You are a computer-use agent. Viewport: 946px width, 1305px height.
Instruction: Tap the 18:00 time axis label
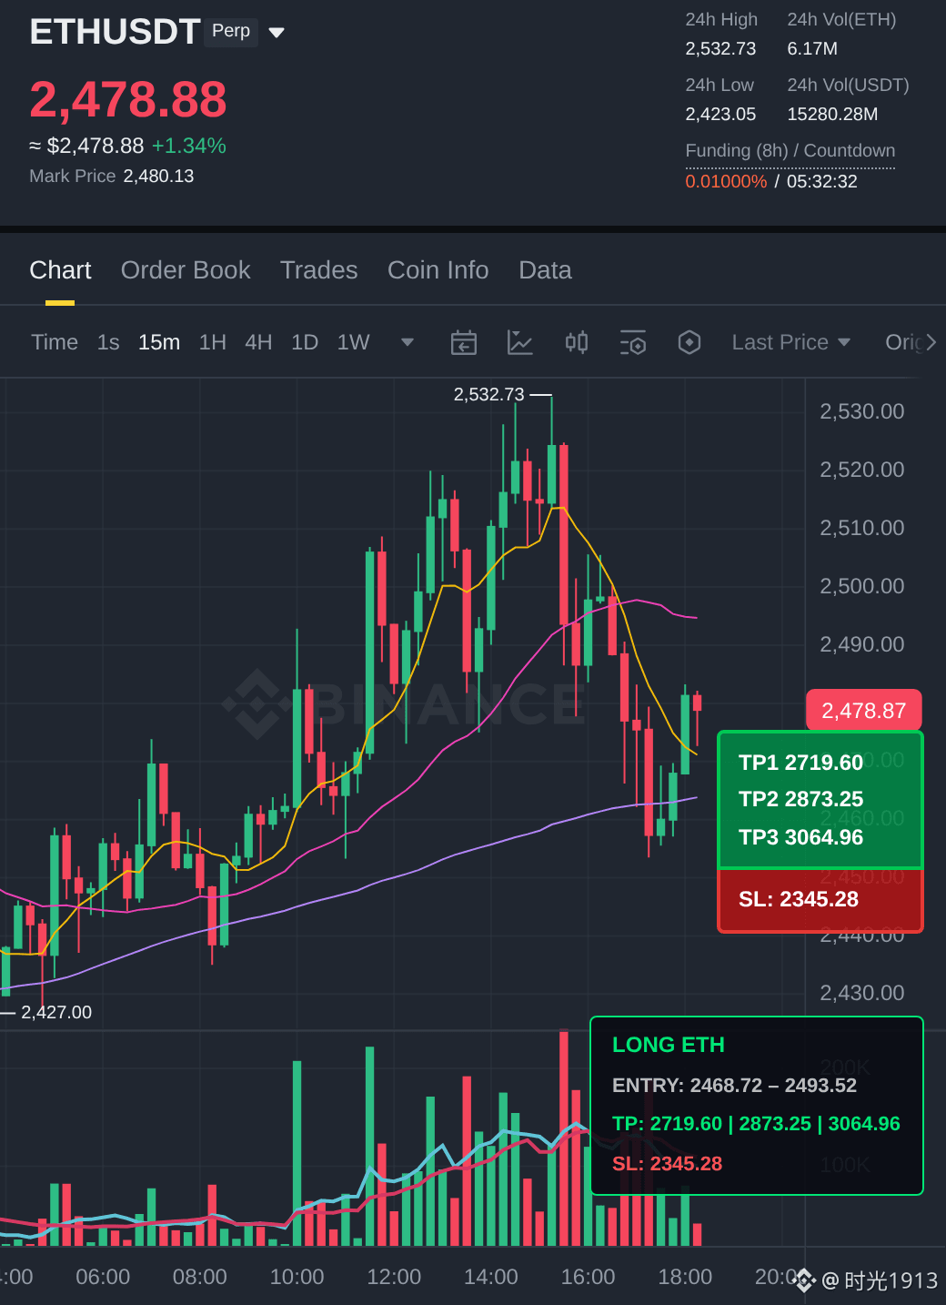pos(685,1277)
